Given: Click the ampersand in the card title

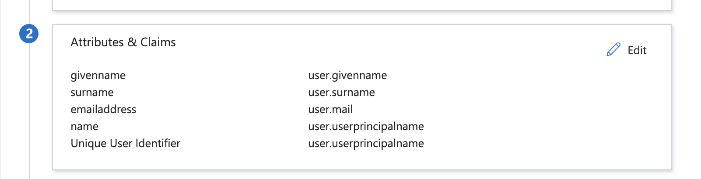Looking at the screenshot, I should [132, 42].
